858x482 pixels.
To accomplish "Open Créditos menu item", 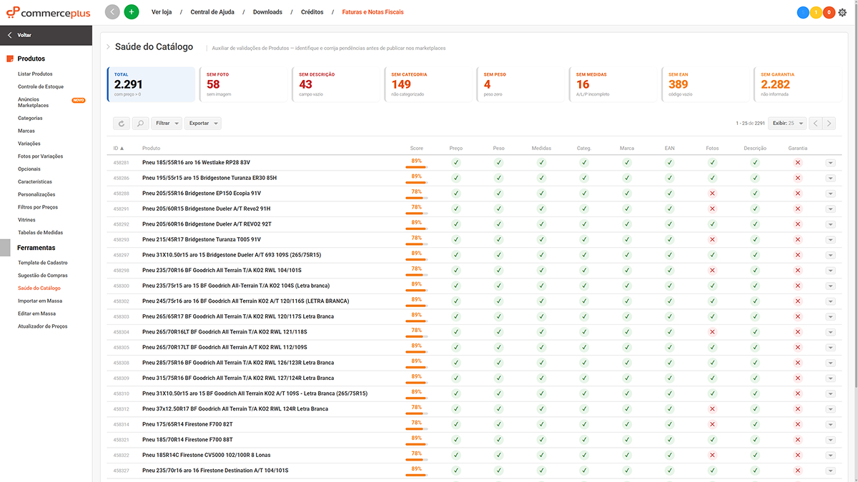I will pyautogui.click(x=312, y=12).
